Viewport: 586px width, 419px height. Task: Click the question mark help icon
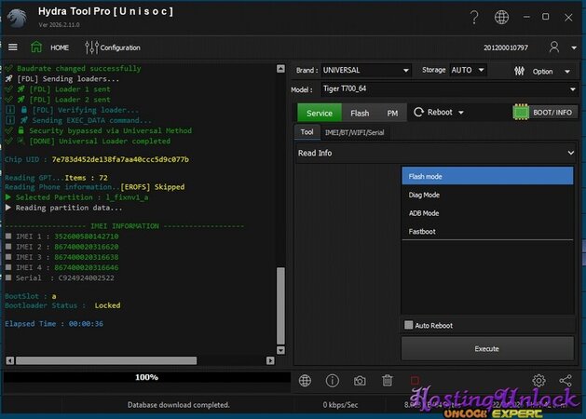tap(474, 17)
